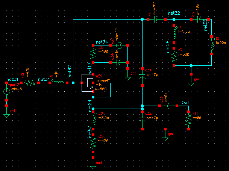
Task: Click the l=5.6u value text
Action: 184,31
